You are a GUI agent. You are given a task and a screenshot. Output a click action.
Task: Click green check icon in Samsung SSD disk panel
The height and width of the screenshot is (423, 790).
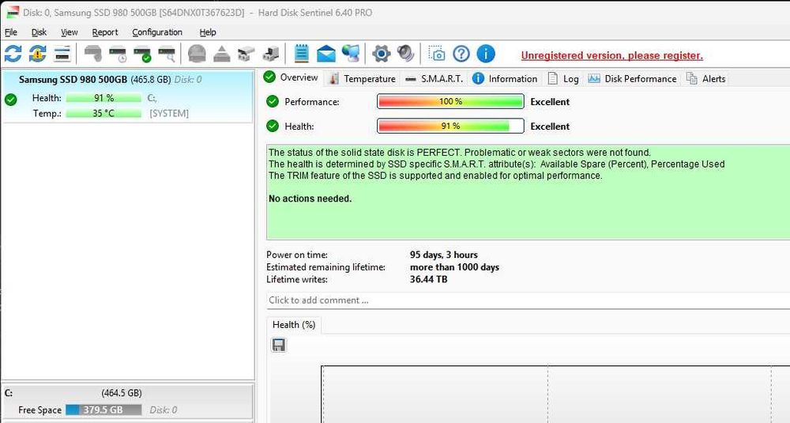click(x=10, y=100)
